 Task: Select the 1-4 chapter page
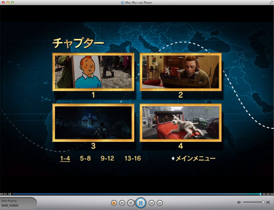coord(65,158)
